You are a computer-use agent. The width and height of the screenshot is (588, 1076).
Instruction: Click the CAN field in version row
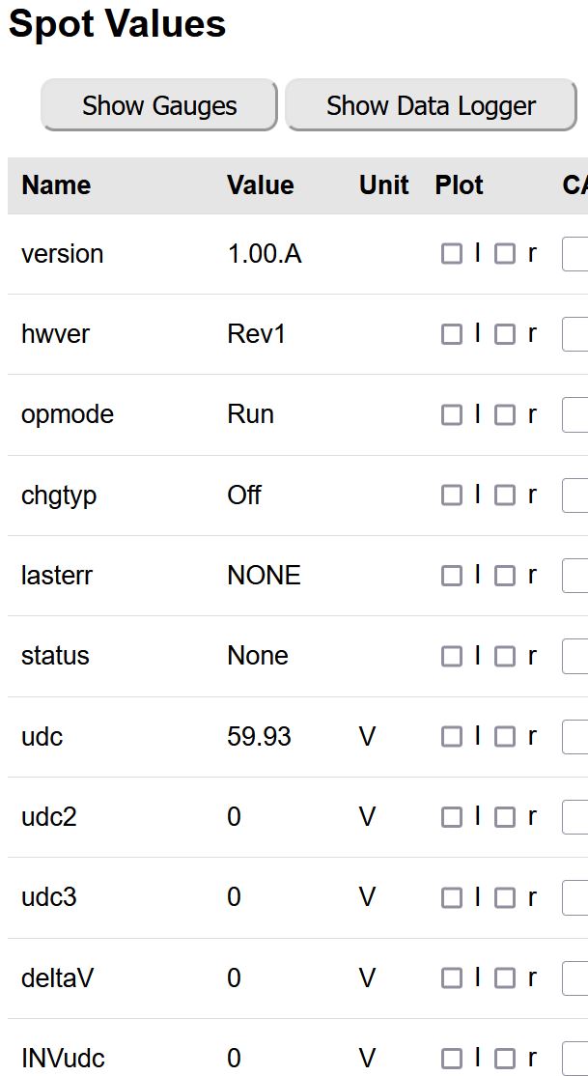[x=575, y=254]
